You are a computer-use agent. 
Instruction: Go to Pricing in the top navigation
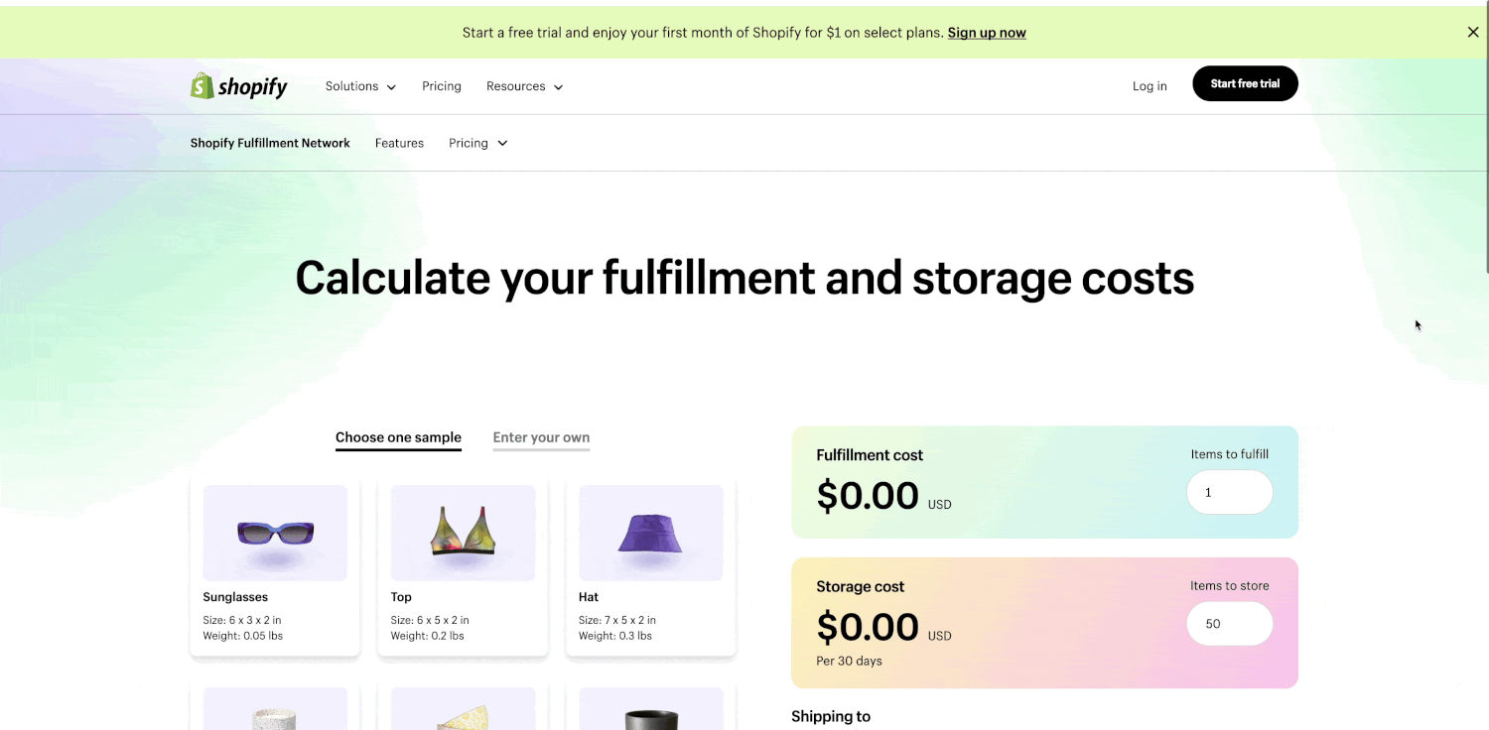pyautogui.click(x=442, y=86)
